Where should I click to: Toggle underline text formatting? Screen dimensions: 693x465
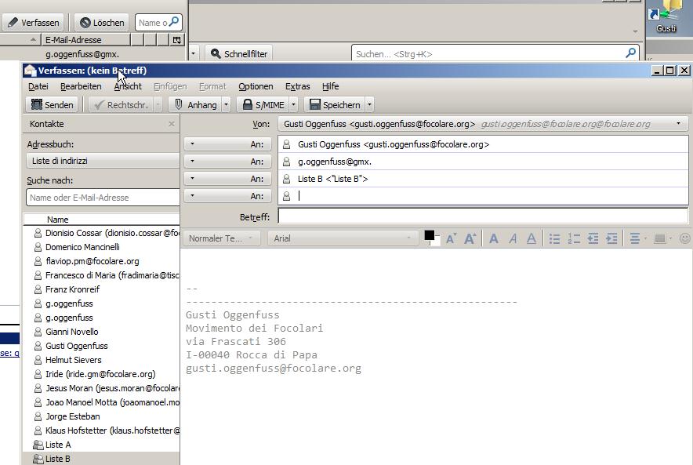click(532, 238)
